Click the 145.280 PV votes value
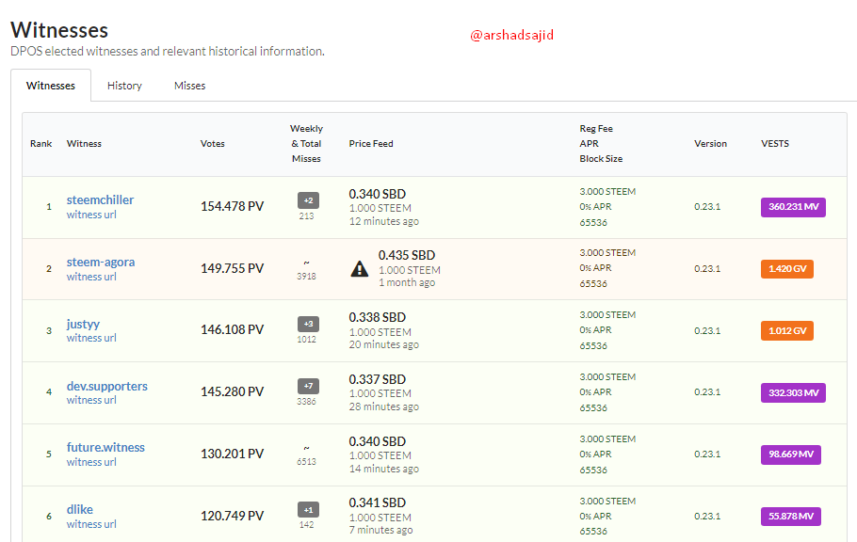Image resolution: width=857 pixels, height=542 pixels. (x=233, y=392)
